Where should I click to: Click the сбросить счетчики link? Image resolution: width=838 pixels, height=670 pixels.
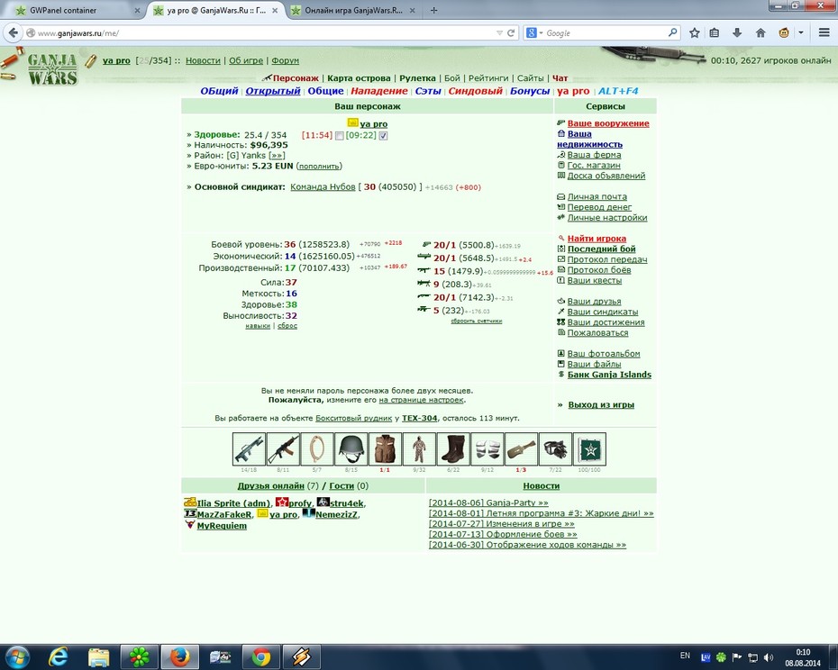[476, 321]
